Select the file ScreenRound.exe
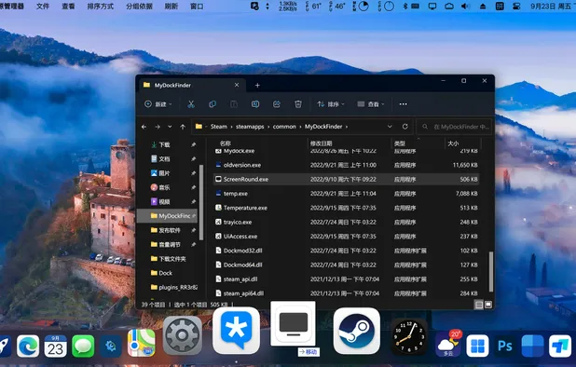576x367 pixels. click(347, 180)
